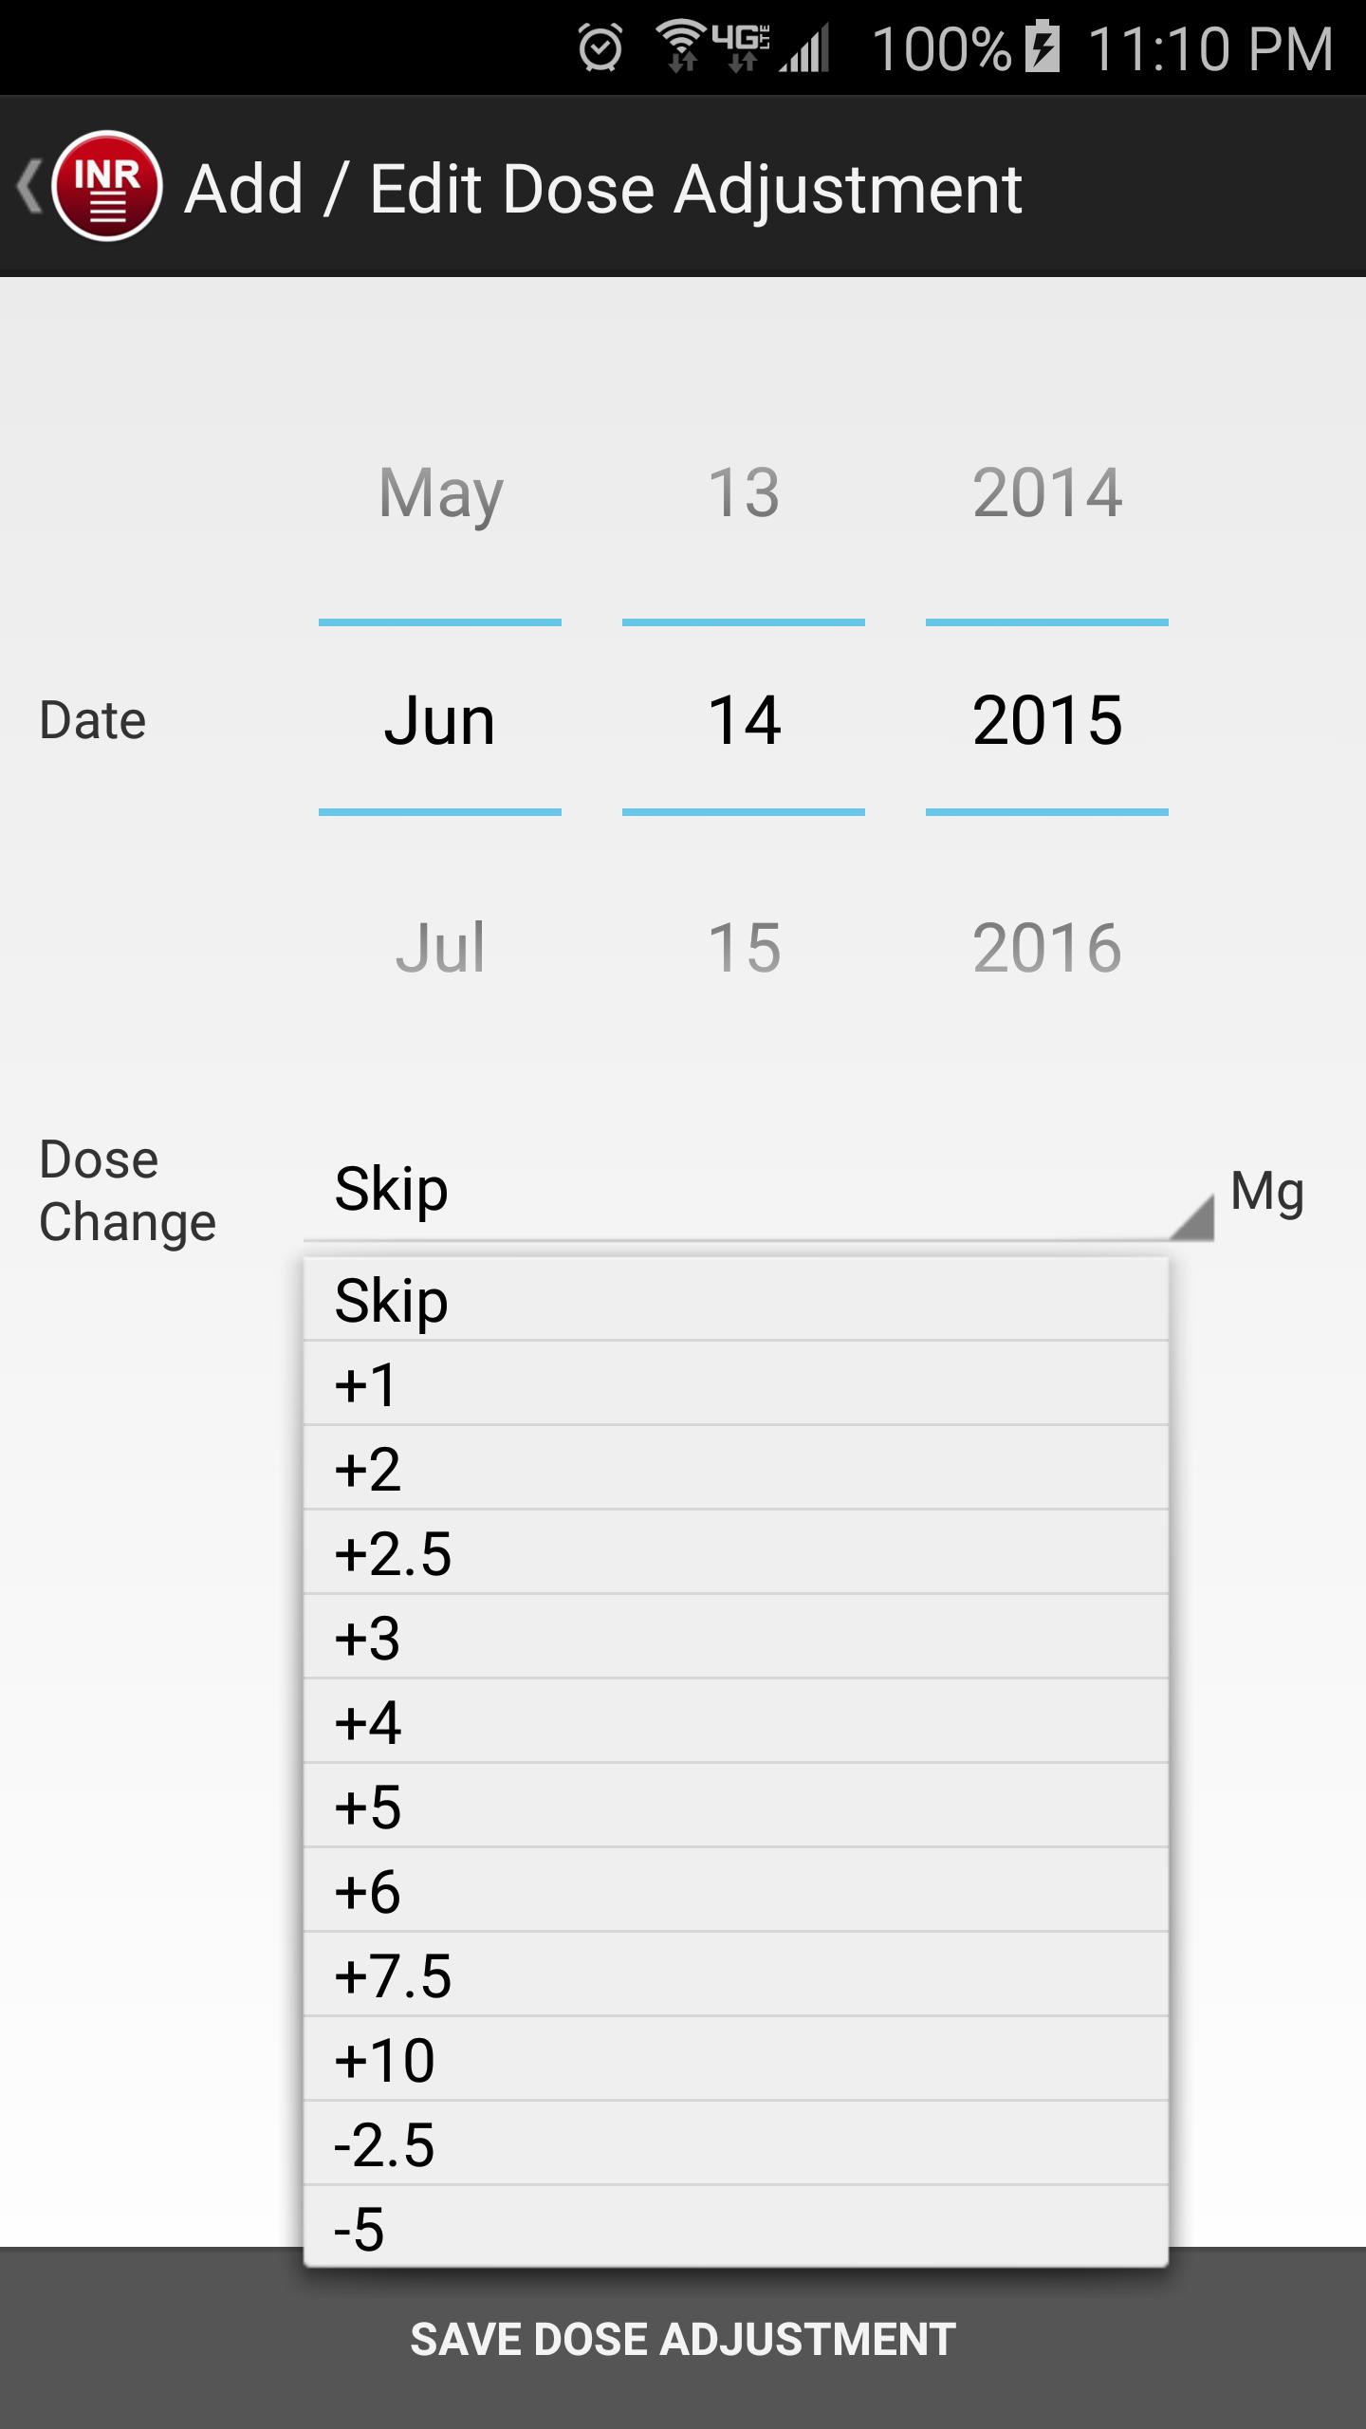The width and height of the screenshot is (1366, 2429).
Task: Pick the +2.5 option from list
Action: click(735, 1553)
